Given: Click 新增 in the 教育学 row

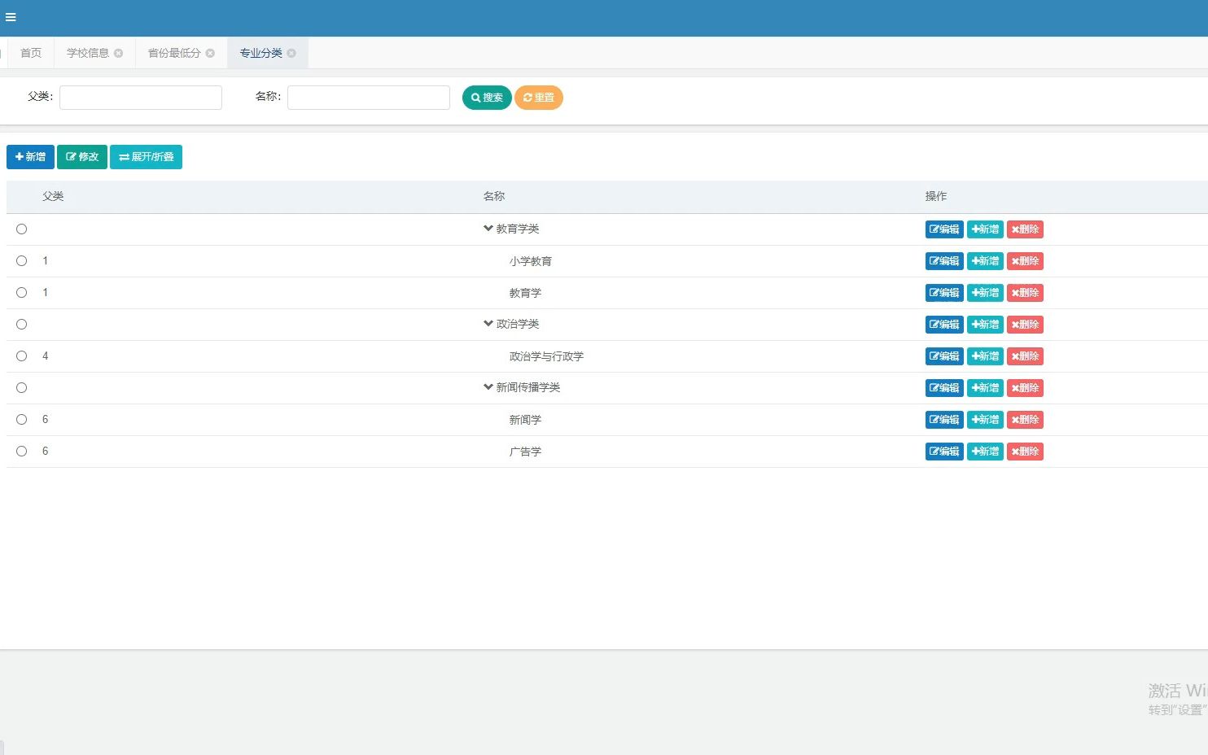Looking at the screenshot, I should [985, 293].
